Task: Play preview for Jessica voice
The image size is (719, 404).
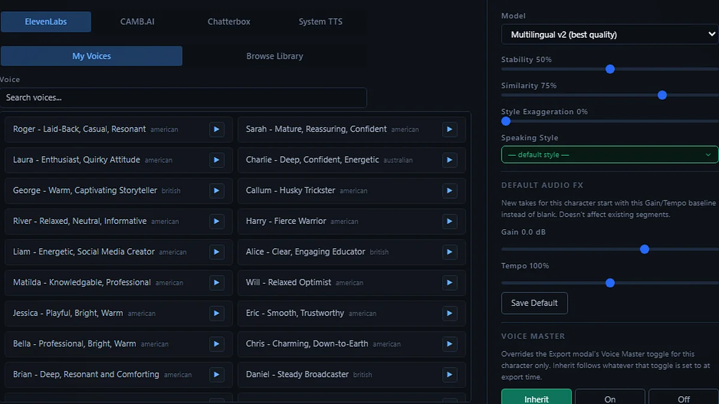Action: (x=216, y=313)
